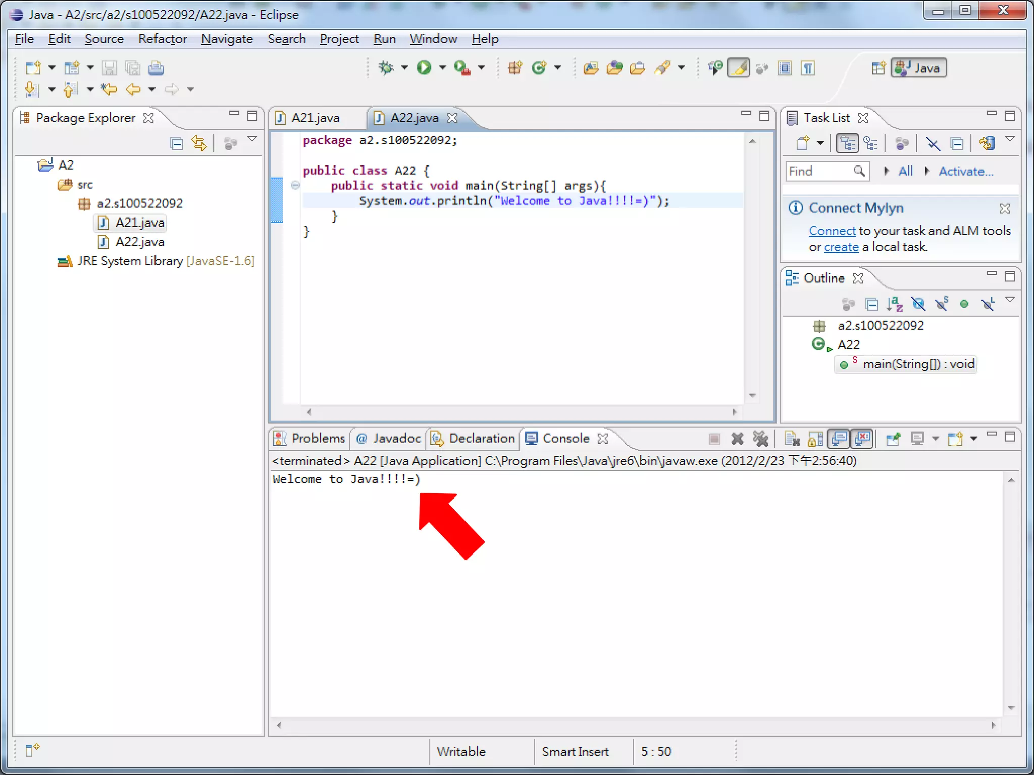Click the Find field in Task List

(819, 172)
